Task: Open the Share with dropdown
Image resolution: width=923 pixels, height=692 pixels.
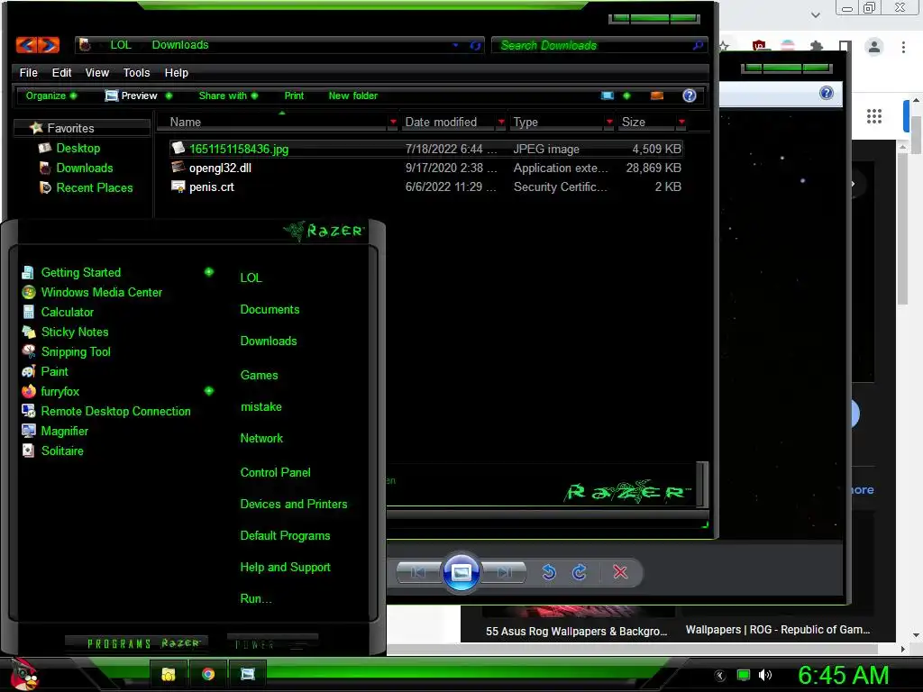Action: click(228, 96)
